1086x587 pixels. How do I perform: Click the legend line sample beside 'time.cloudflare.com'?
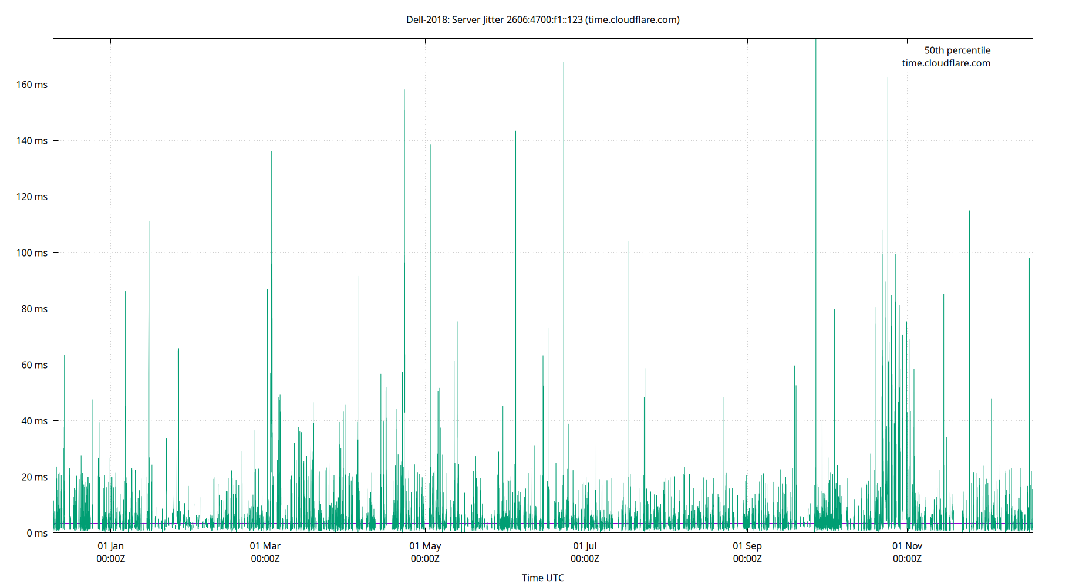click(1008, 63)
